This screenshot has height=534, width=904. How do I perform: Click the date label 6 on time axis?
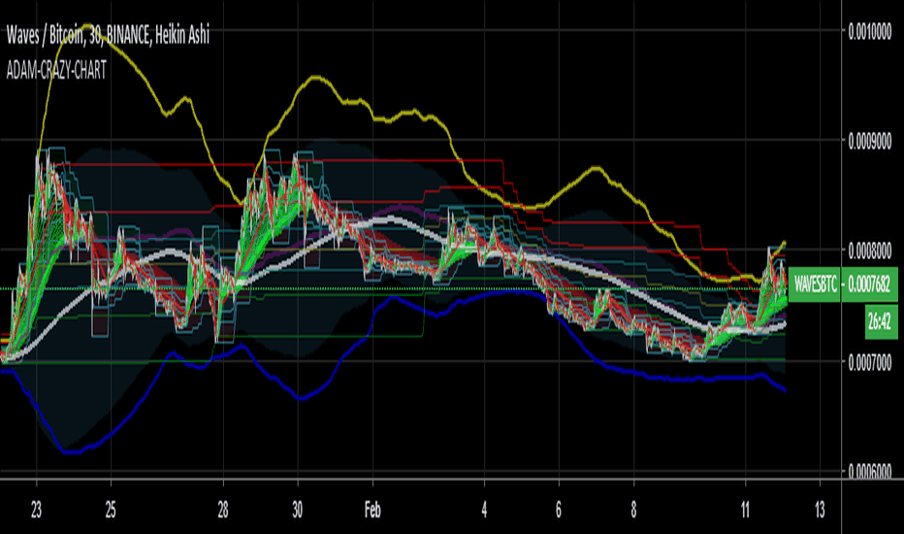[559, 511]
